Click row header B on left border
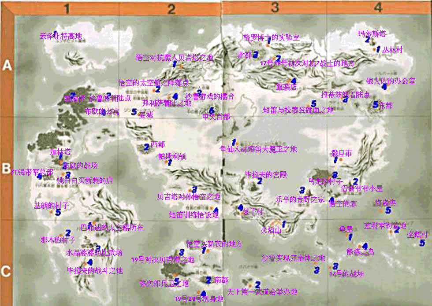 click(6, 168)
